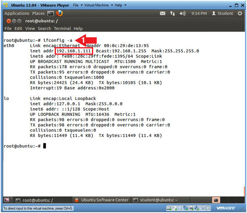Click VMware CD/DVD device icon
The width and height of the screenshot is (247, 213).
pyautogui.click(x=174, y=208)
